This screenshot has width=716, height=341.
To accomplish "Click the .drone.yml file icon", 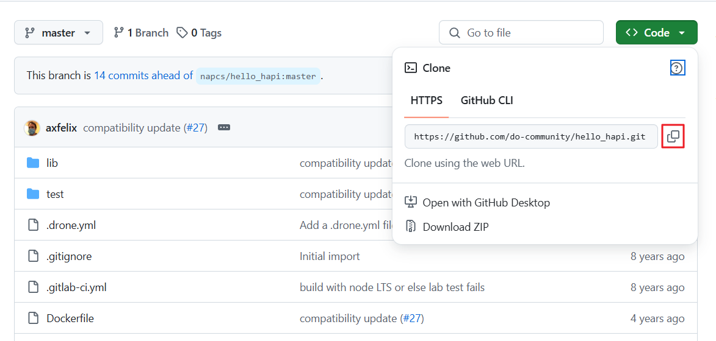I will pyautogui.click(x=33, y=225).
